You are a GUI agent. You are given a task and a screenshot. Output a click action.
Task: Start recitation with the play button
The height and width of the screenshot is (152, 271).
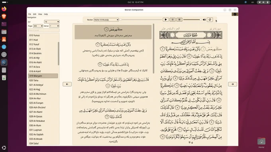click(x=165, y=19)
